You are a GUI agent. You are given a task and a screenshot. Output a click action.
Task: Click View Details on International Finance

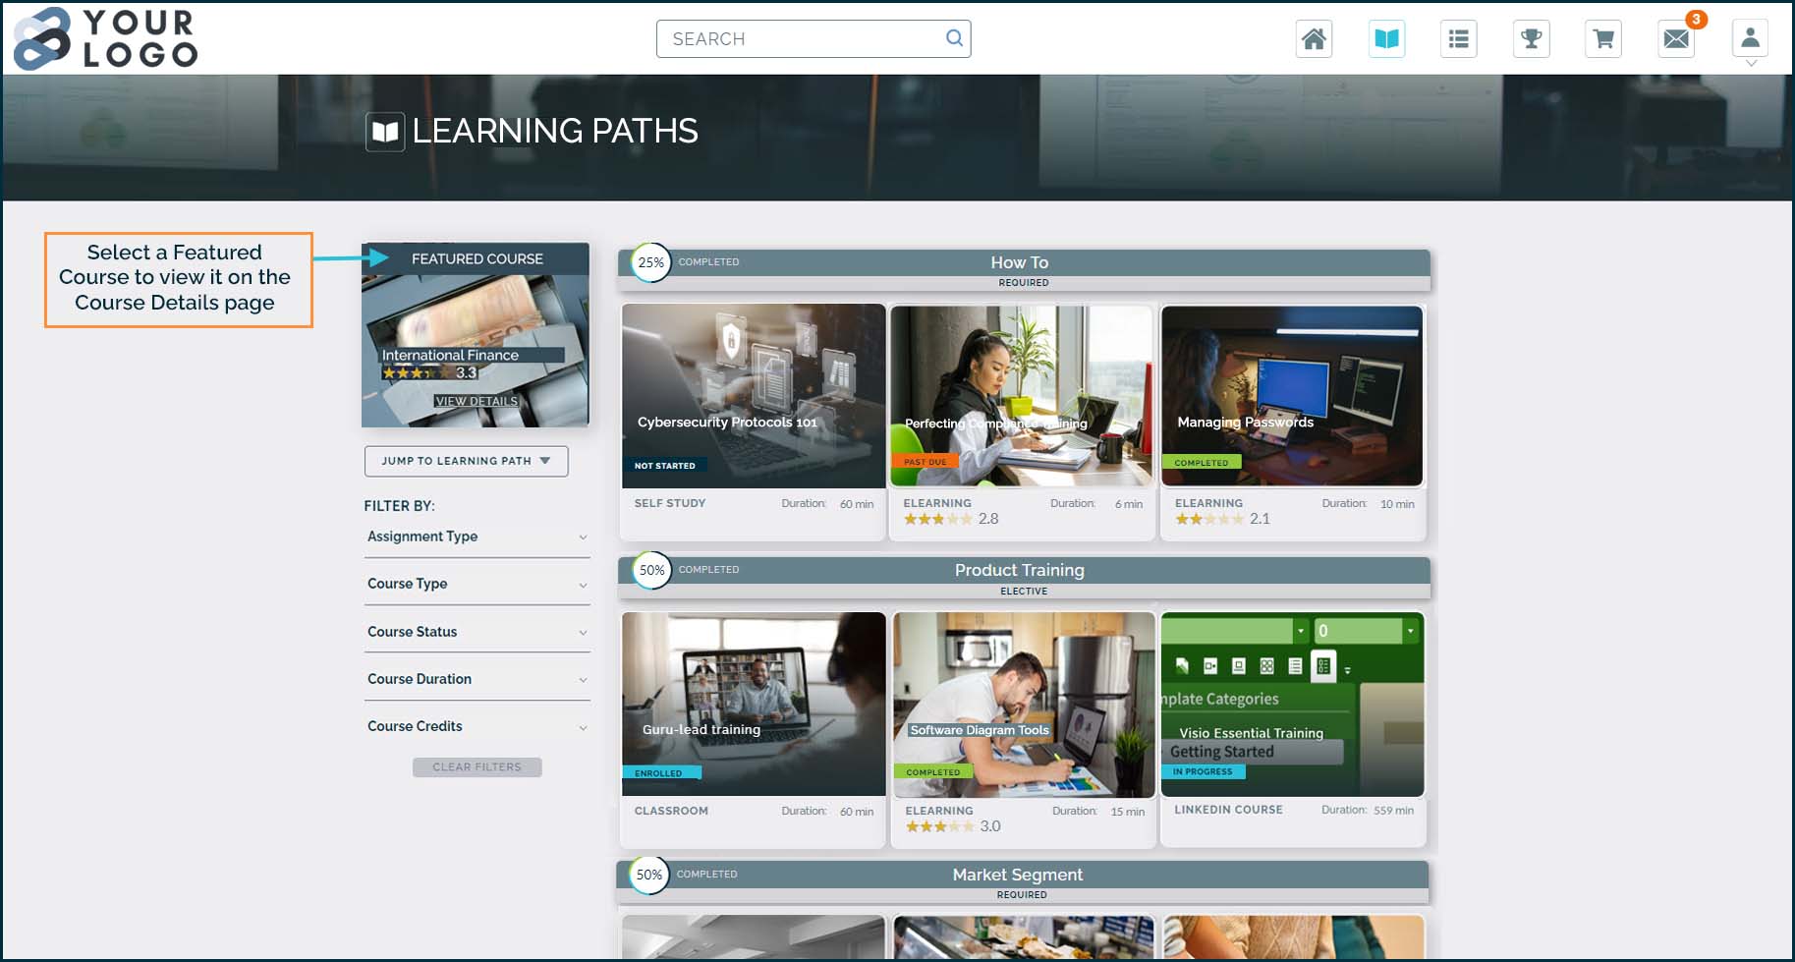point(478,401)
